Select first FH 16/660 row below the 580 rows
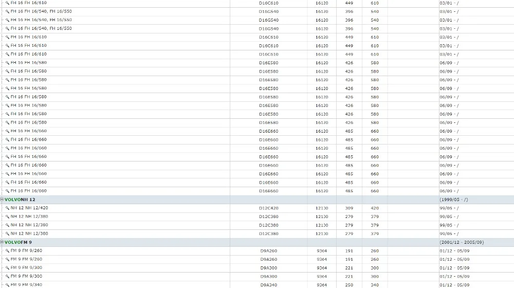The image size is (514, 288). point(257,131)
